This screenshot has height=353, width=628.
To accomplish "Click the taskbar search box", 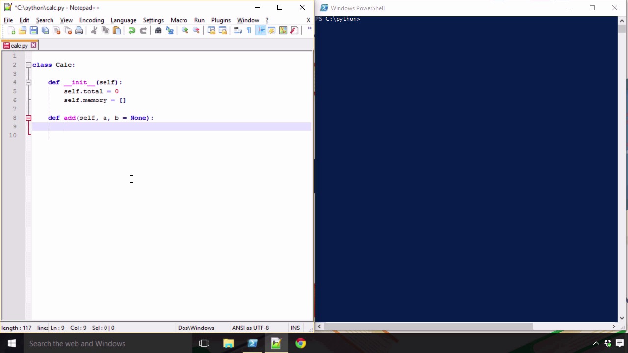I will pyautogui.click(x=108, y=343).
